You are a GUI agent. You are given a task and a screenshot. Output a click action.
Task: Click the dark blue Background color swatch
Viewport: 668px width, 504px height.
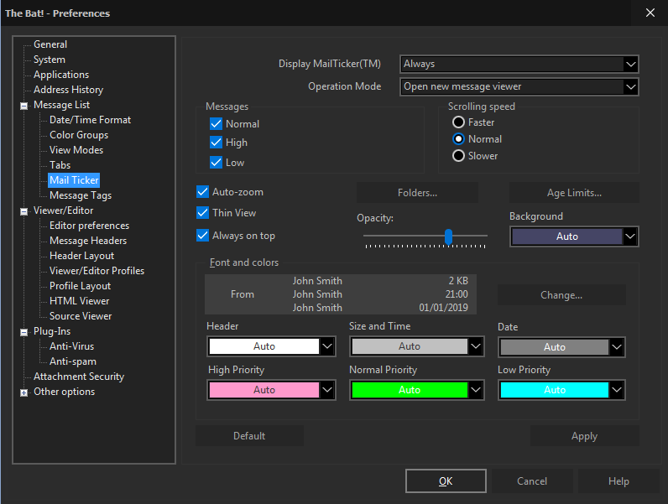coord(567,236)
